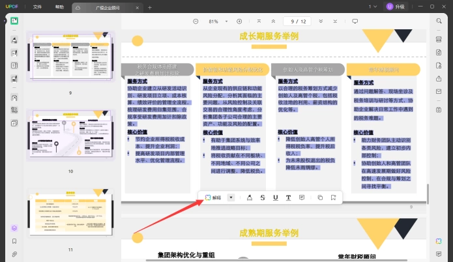
Task: Apply strikethrough to selected text
Action: tap(263, 197)
